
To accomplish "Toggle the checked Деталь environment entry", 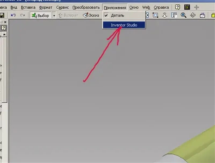I will tap(124, 16).
